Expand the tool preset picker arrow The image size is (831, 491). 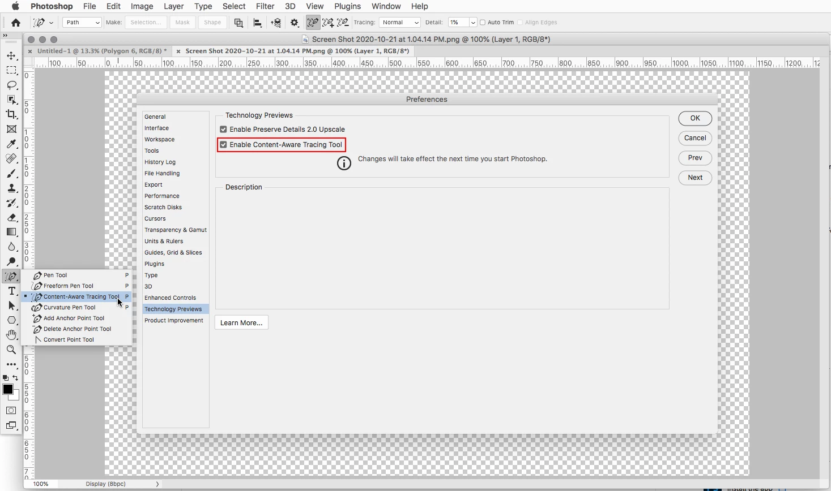pos(51,23)
